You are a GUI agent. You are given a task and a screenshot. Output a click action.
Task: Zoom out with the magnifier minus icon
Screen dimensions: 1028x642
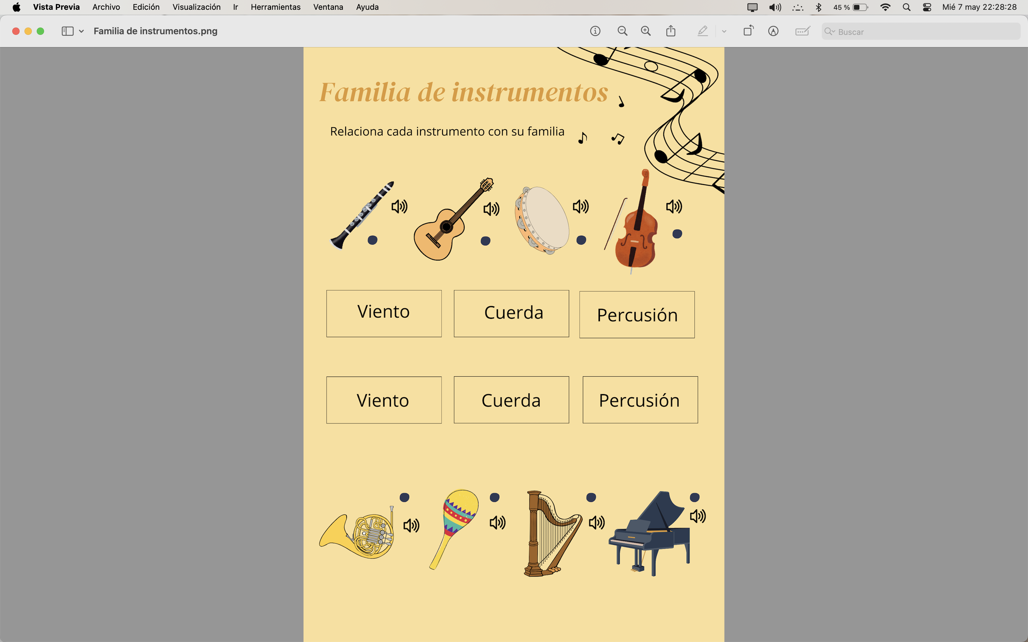point(622,31)
